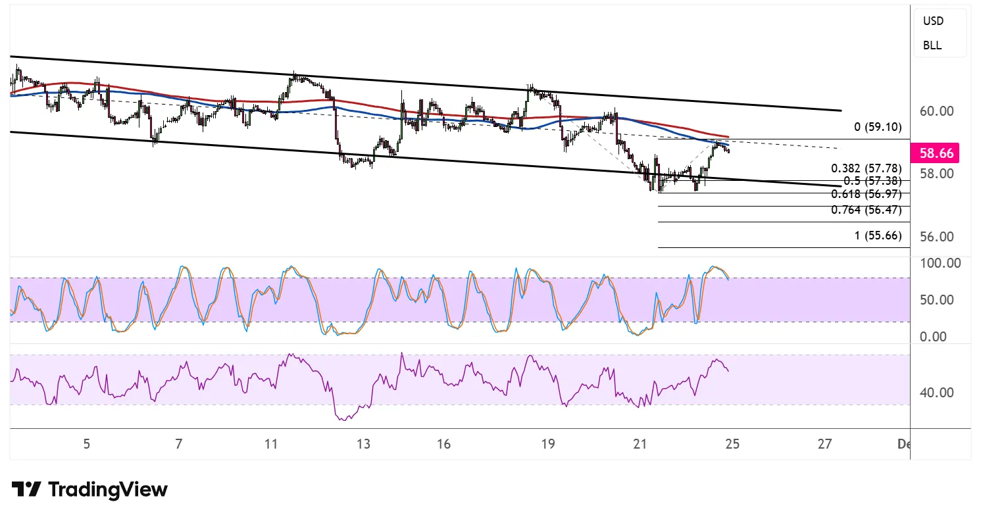Select the 0.382 (57.78) Fibonacci label
Image resolution: width=981 pixels, height=519 pixels.
tap(866, 168)
